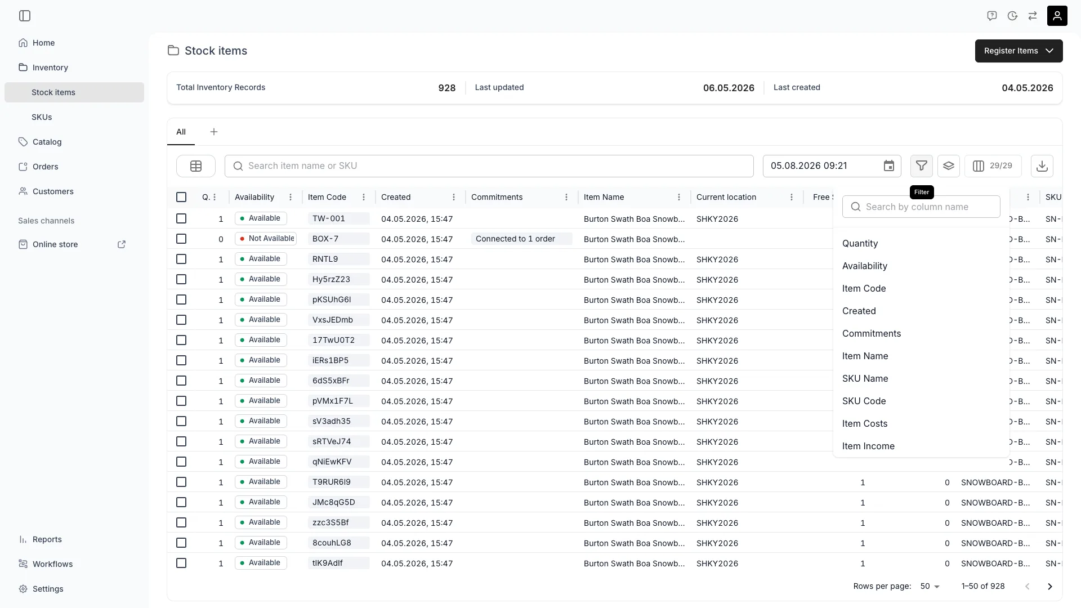Check the tlK9AdIf row checkbox
Screen dimensions: 1081x608
tap(181, 563)
